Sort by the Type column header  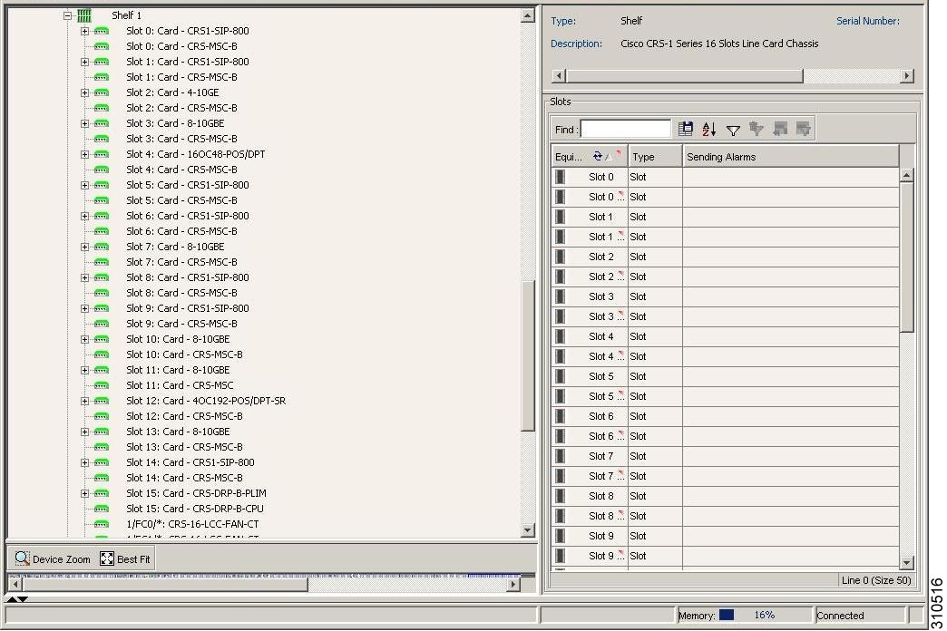[x=654, y=157]
